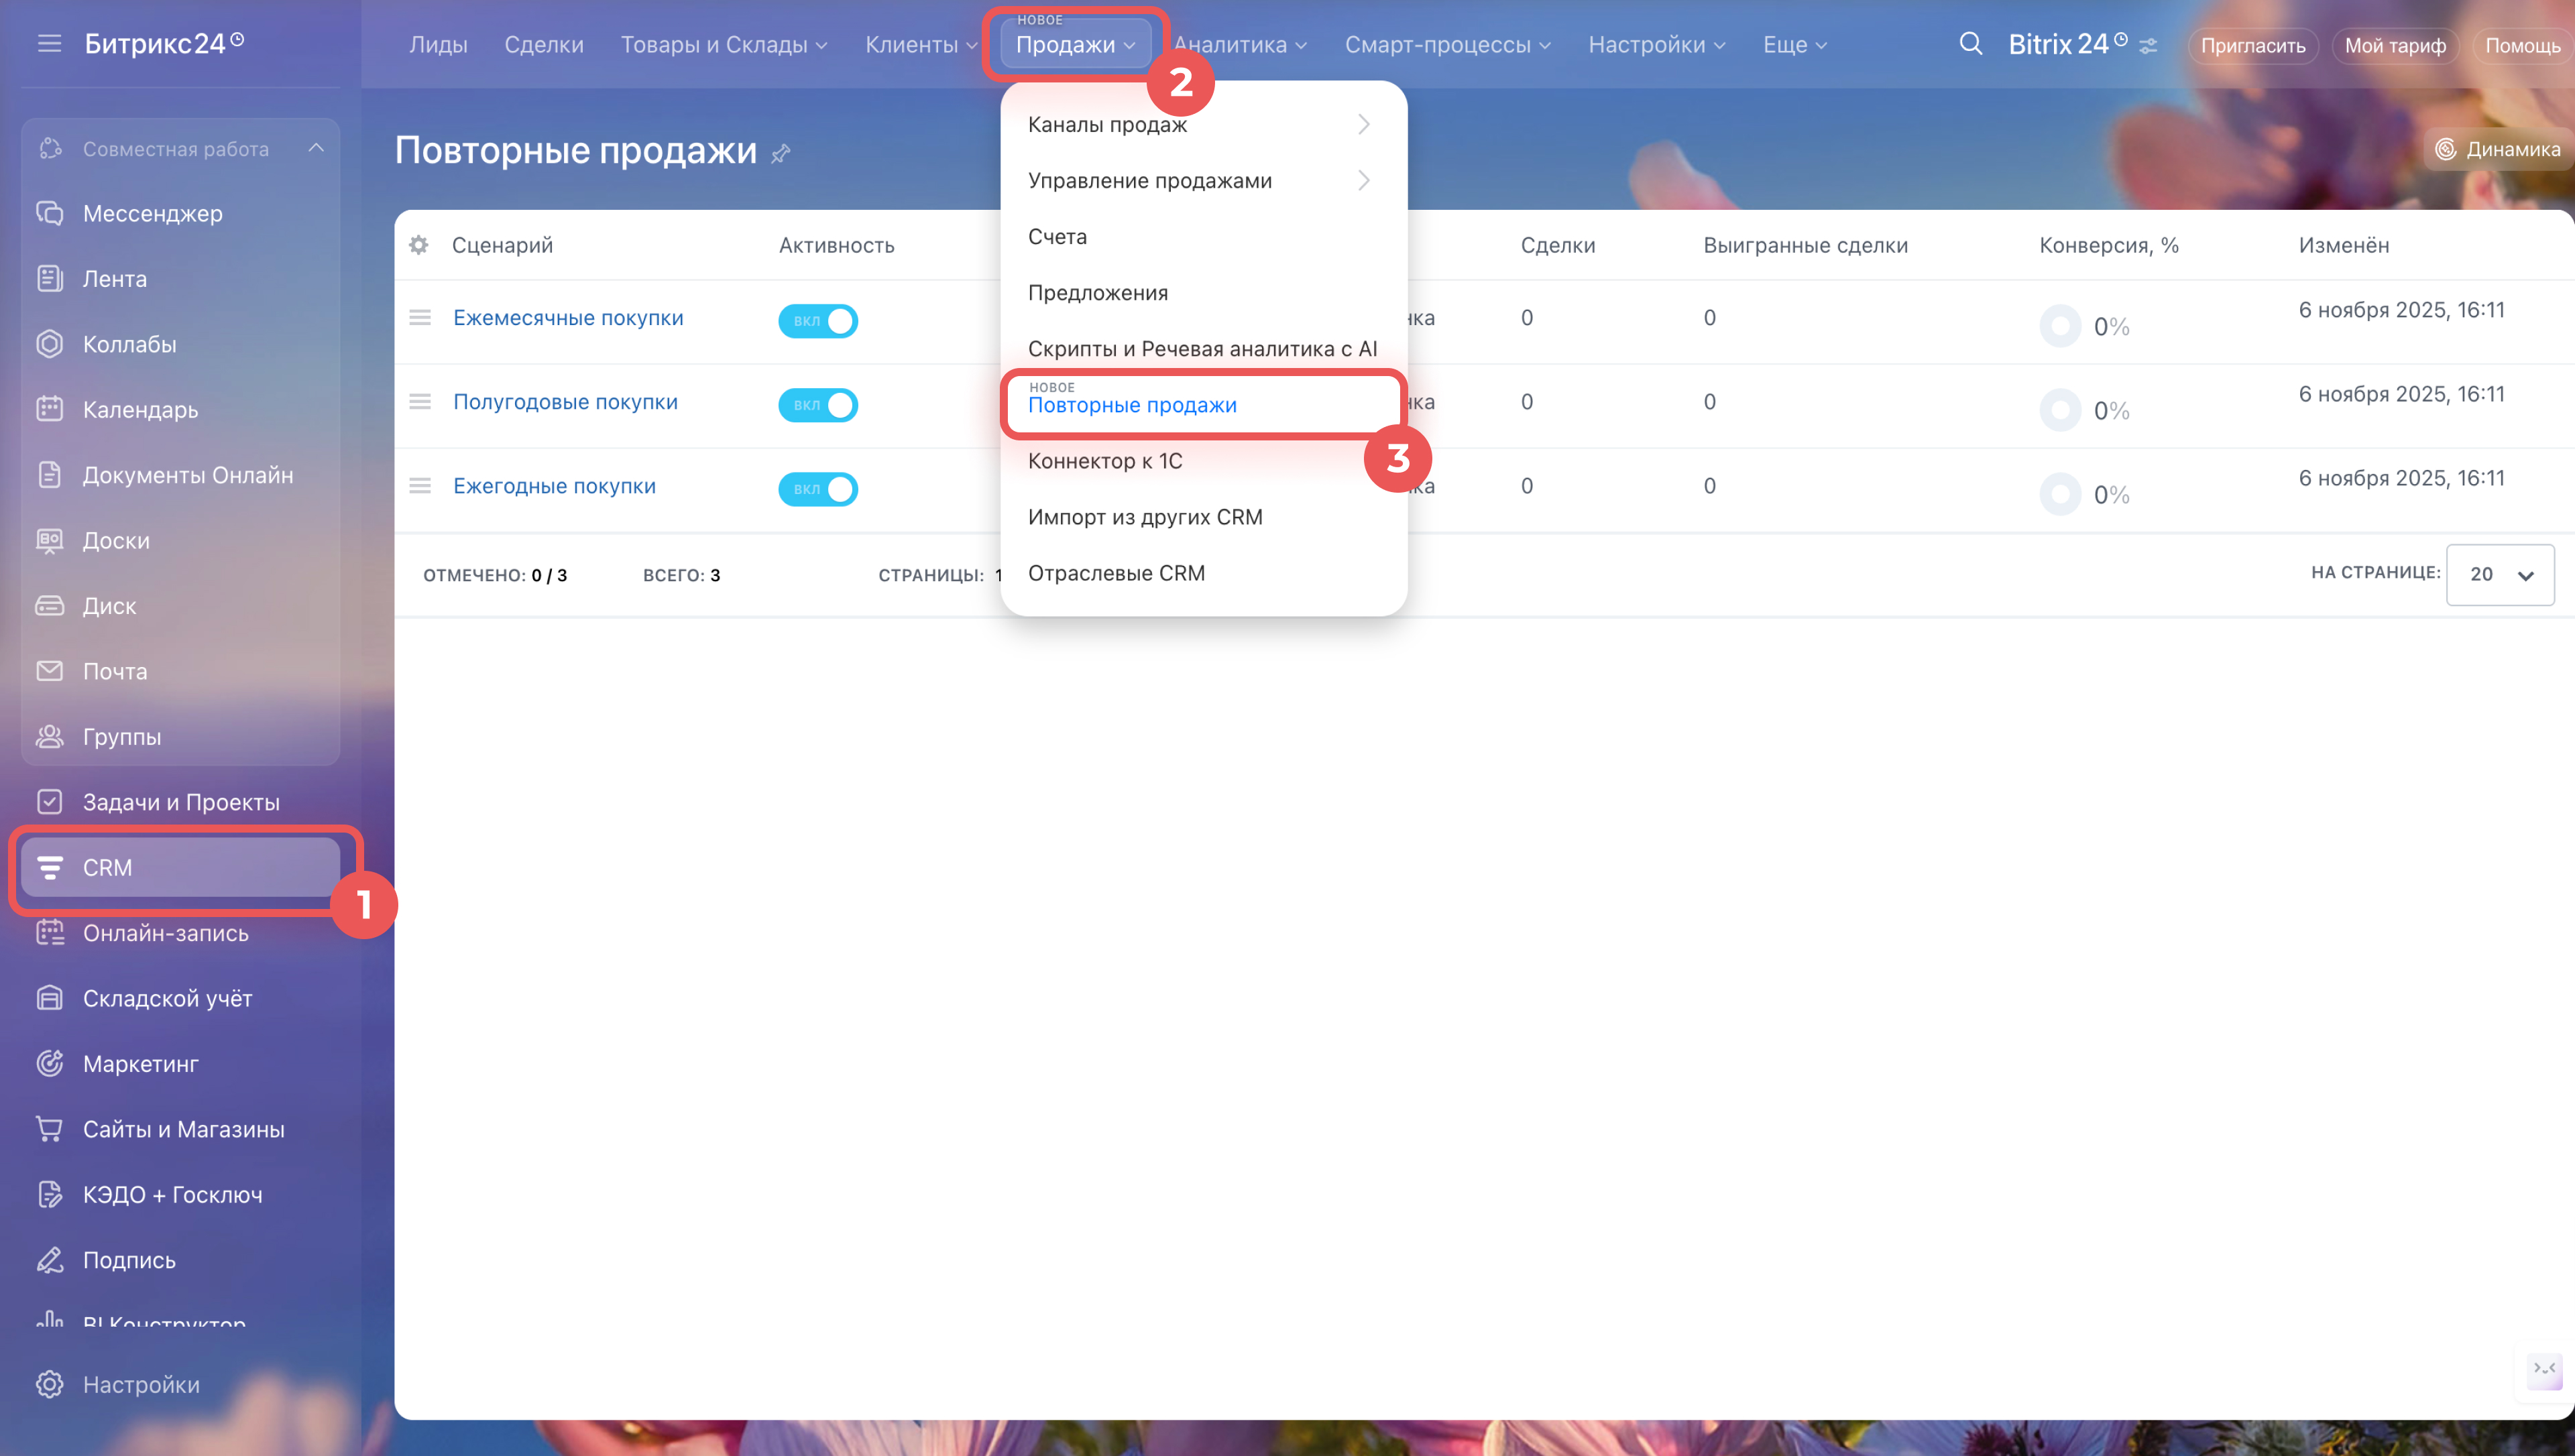Click the drag handle of Ежегодные покупки row
The height and width of the screenshot is (1456, 2575).
[x=420, y=486]
